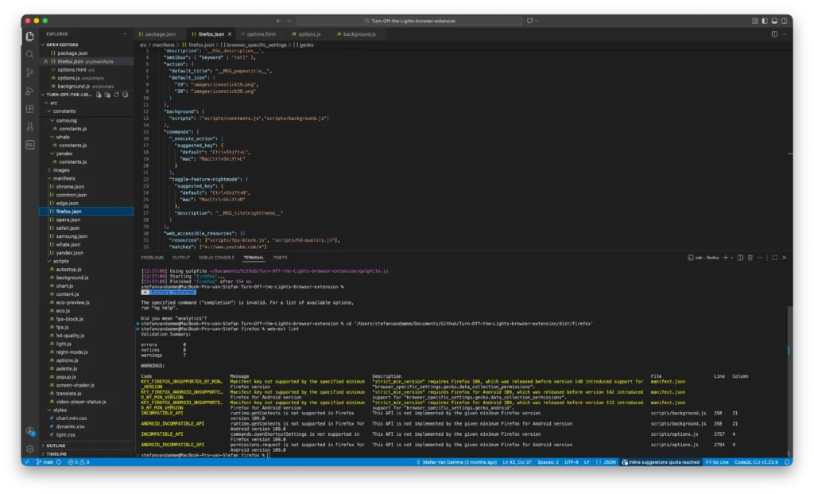Screen dimensions: 814x494
Task: Split the terminal
Action: (741, 257)
